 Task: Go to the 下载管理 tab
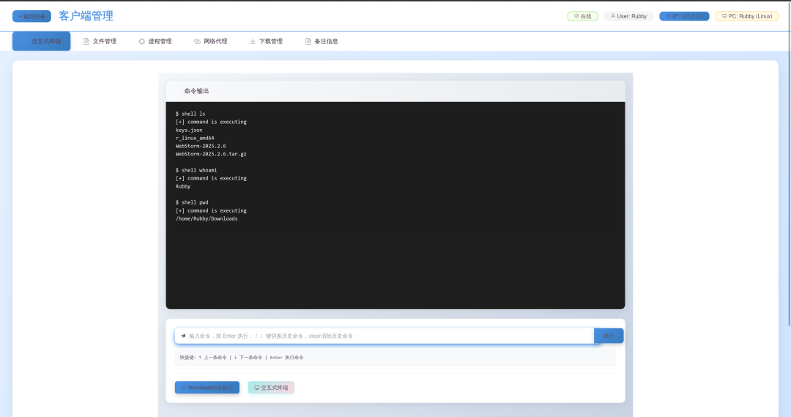click(267, 41)
